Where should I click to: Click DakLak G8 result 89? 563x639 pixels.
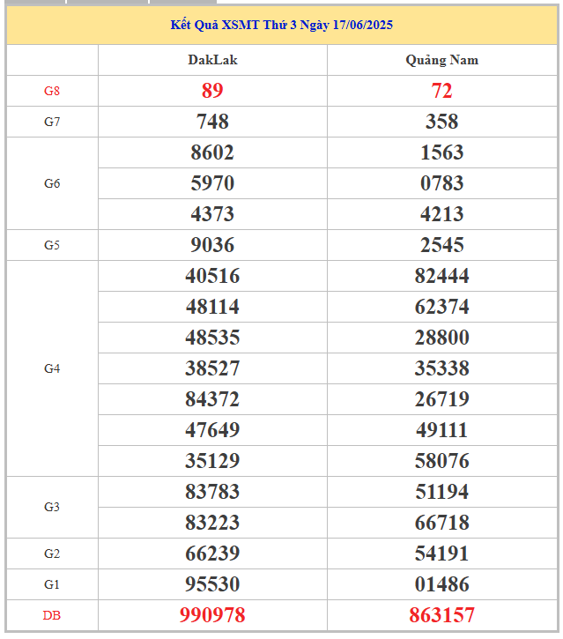coord(212,91)
